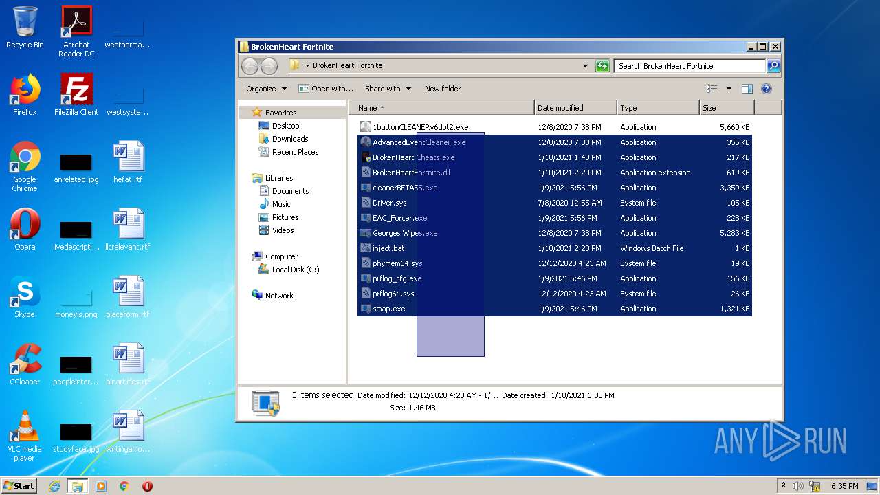Open Documents library in navigation pane
The height and width of the screenshot is (495, 880).
coord(284,191)
